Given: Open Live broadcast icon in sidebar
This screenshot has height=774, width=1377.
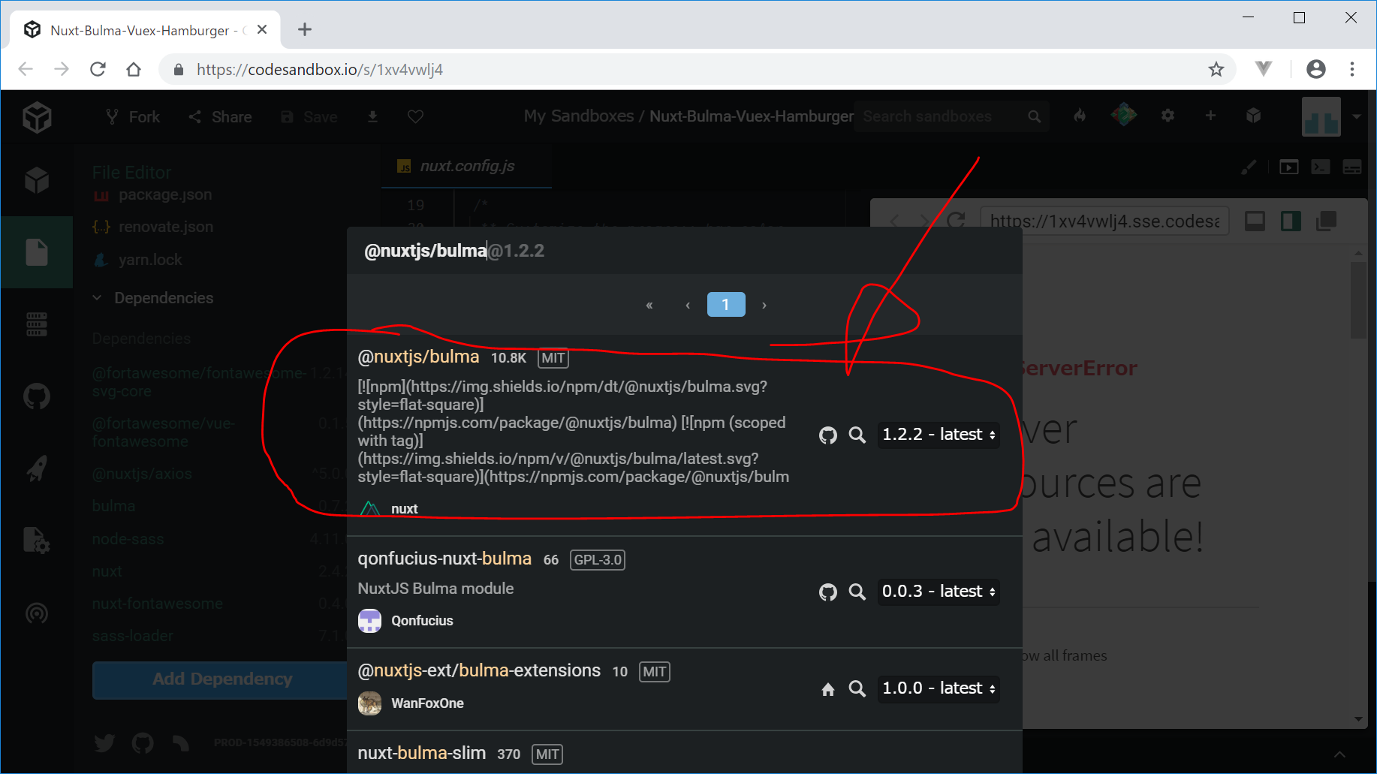Looking at the screenshot, I should [37, 613].
